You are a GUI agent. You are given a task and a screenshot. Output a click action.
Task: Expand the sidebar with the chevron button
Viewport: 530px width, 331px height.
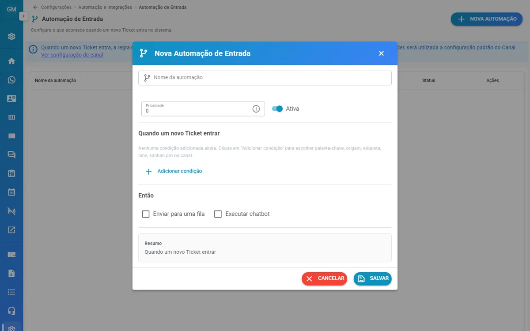tap(23, 16)
